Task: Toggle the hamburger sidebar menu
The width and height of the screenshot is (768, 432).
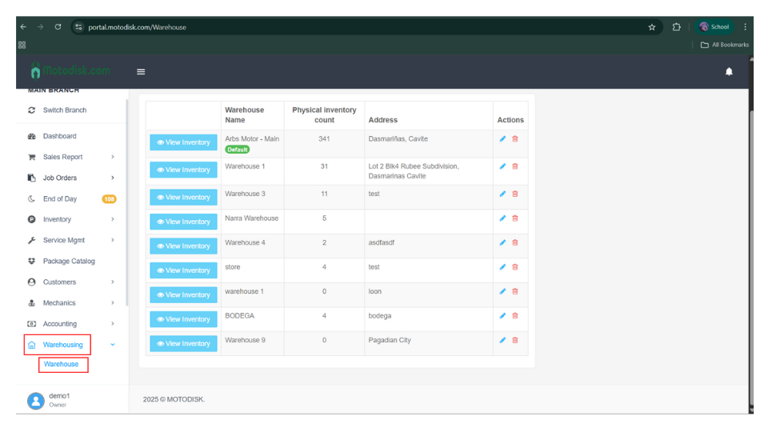Action: [141, 72]
